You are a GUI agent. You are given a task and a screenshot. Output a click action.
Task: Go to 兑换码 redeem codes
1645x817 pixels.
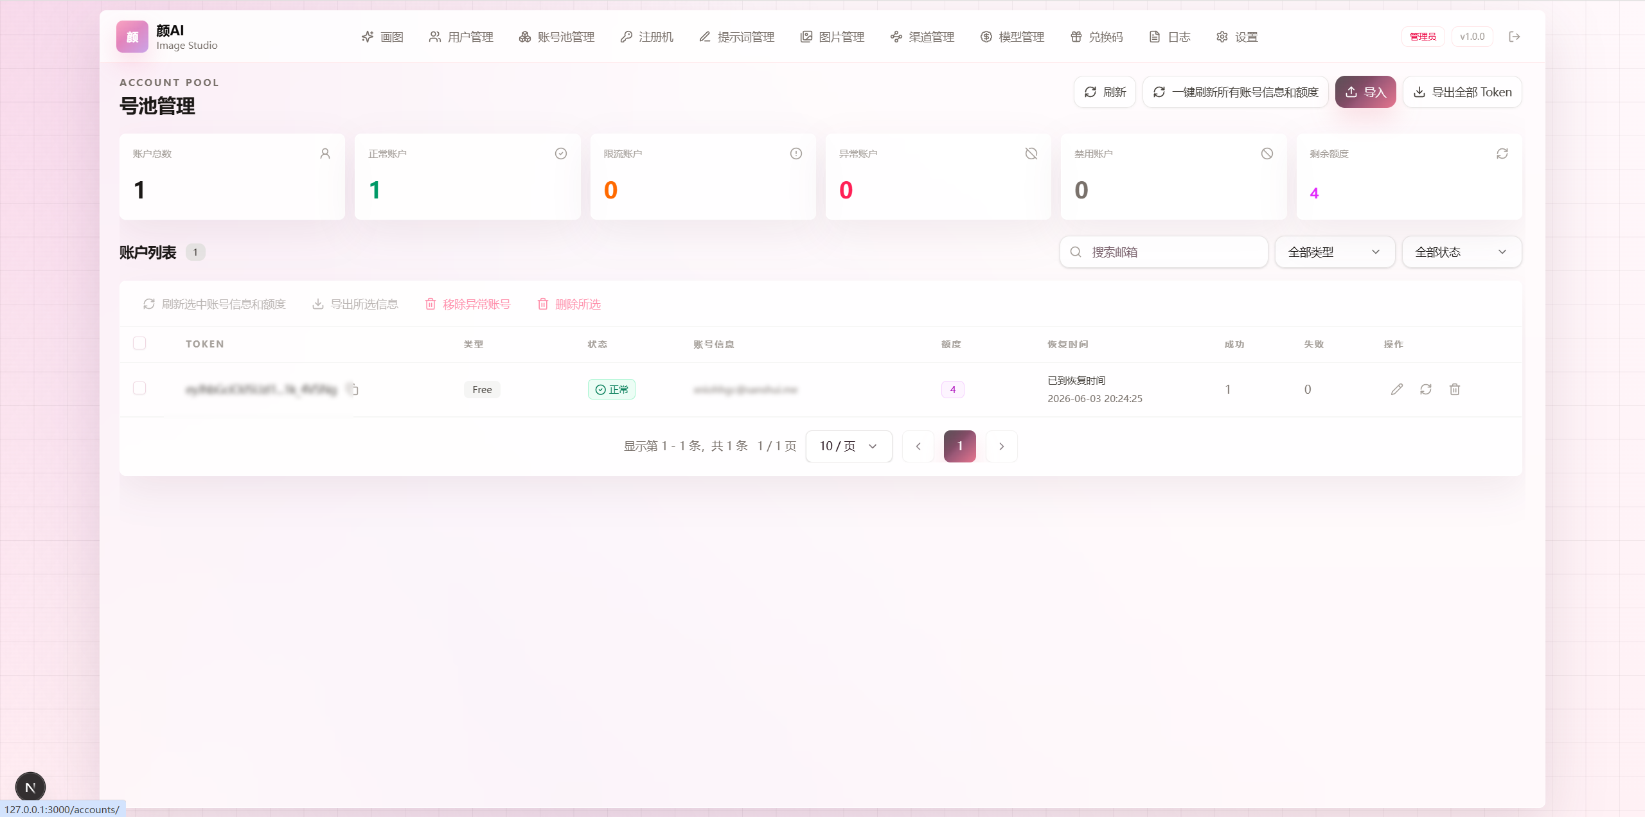coord(1097,37)
